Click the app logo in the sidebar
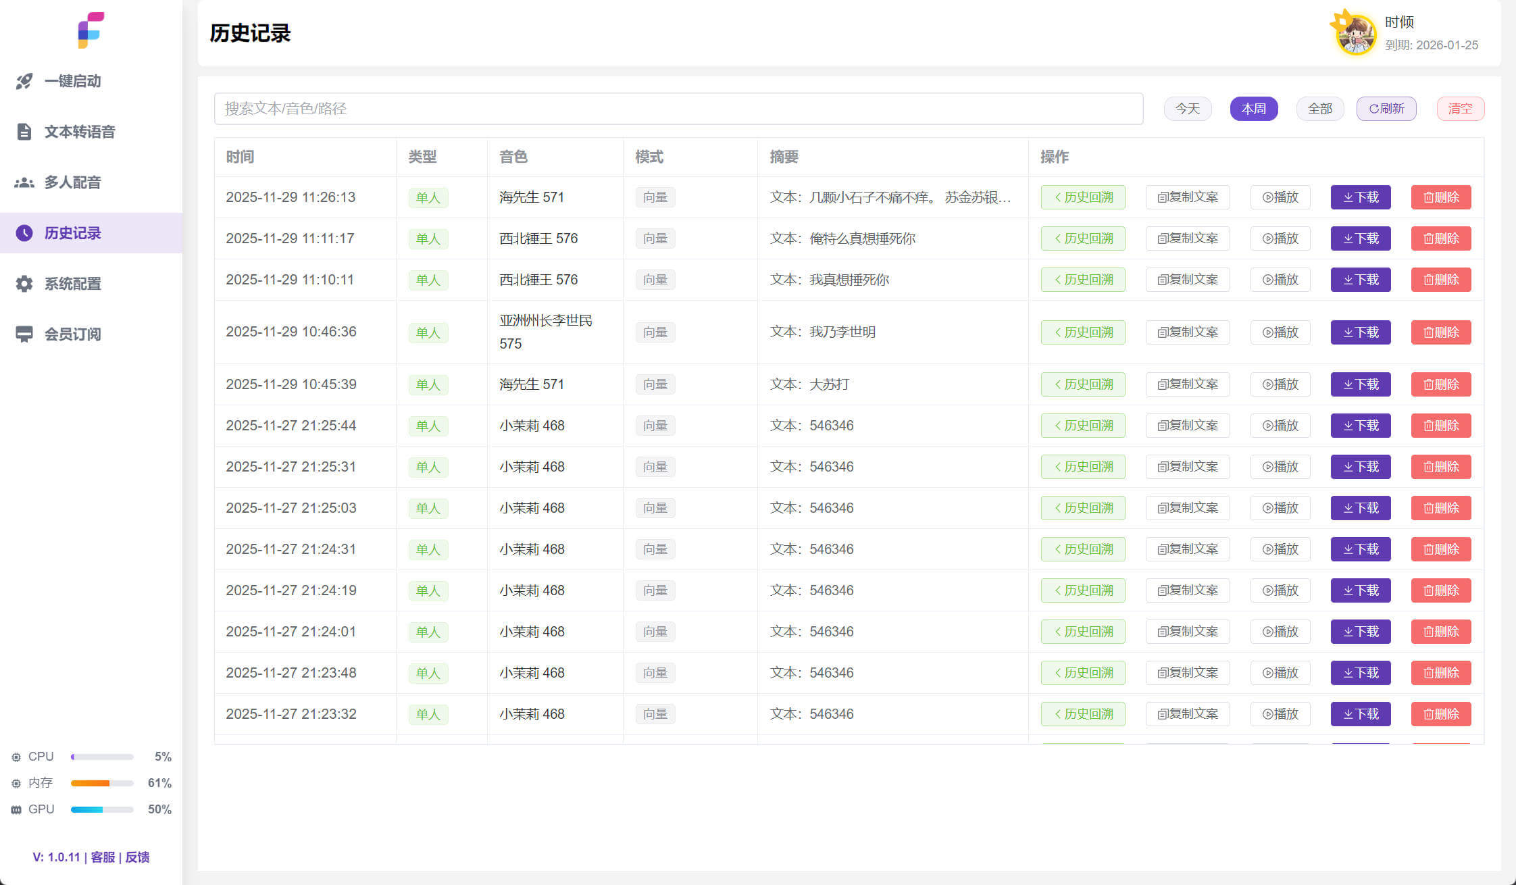Screen dimensions: 1516x885 [91, 30]
